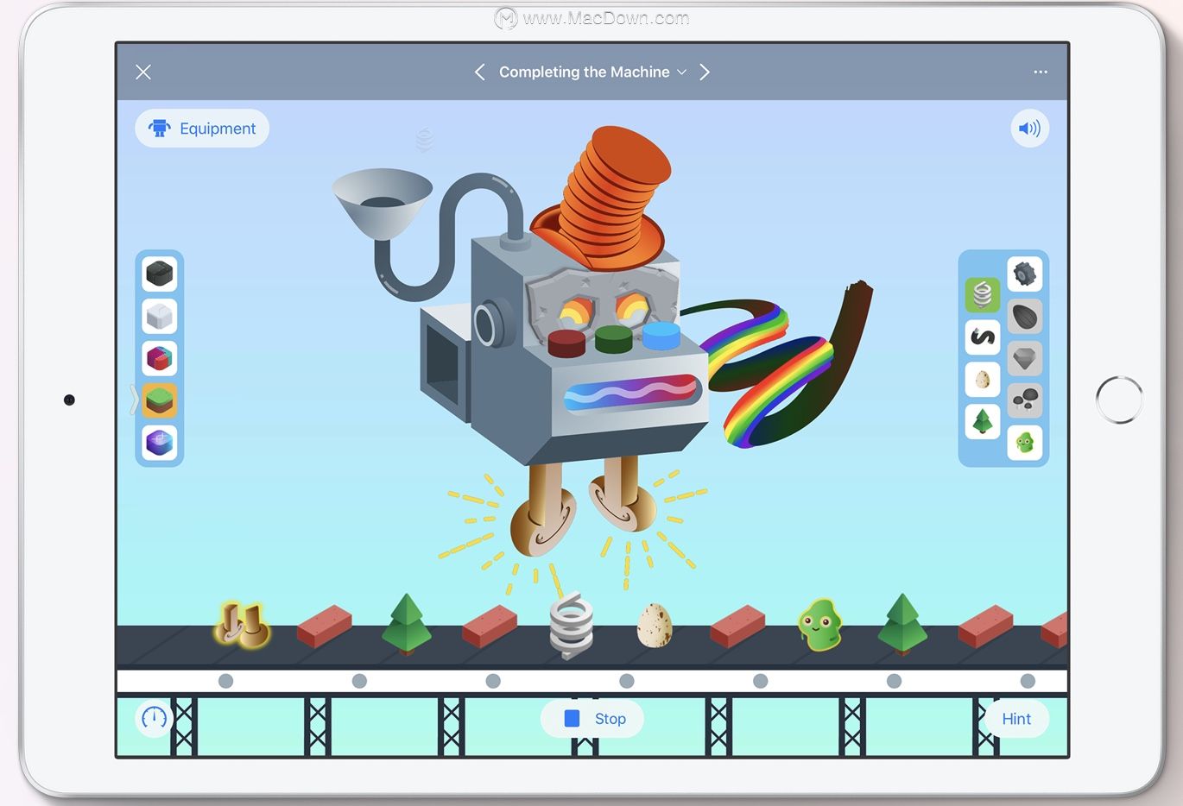Tap the first green tree on conveyor
Screen dimensions: 1183x806
click(x=407, y=623)
